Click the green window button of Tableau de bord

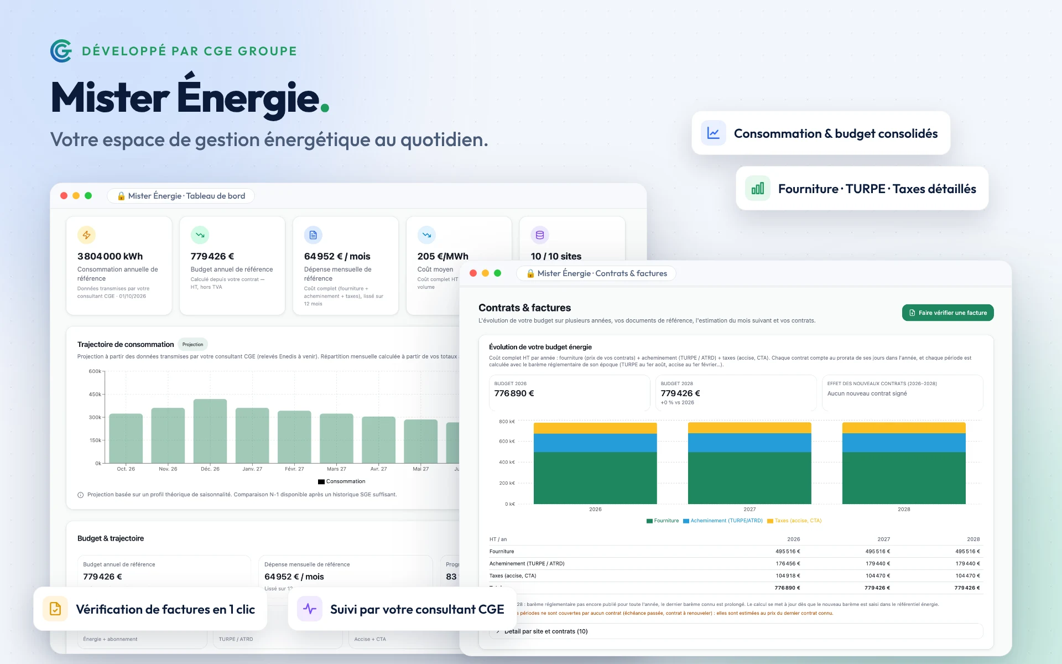[x=88, y=196]
